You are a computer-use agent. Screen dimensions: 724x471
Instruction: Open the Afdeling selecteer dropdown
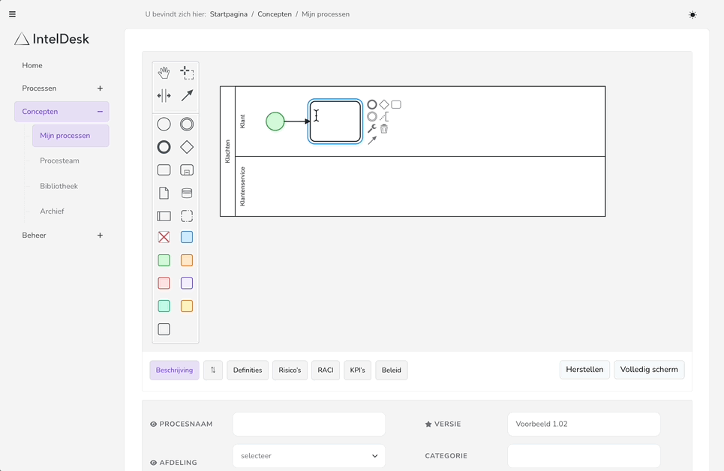click(x=309, y=456)
